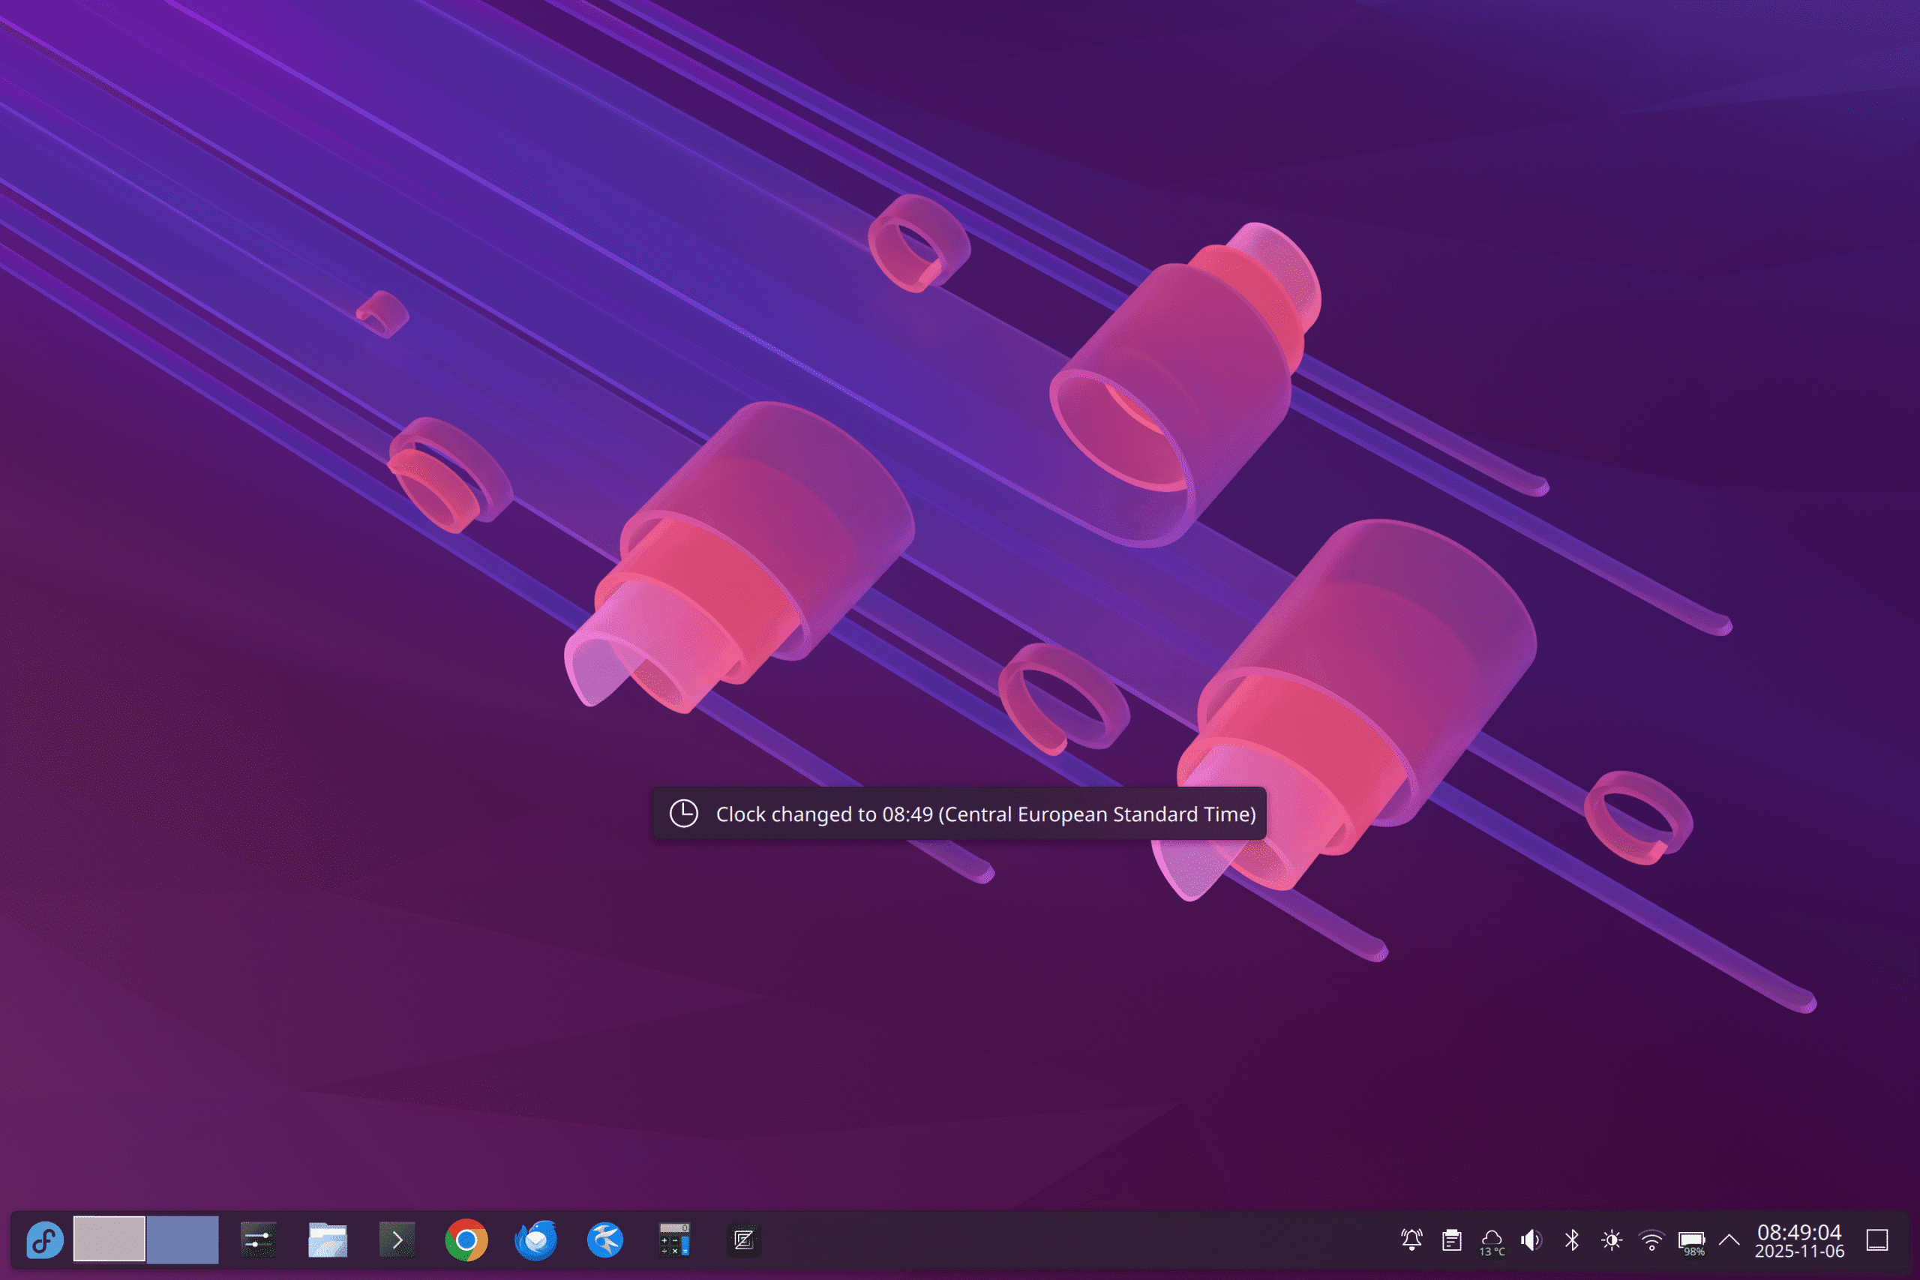View notifications via the bell icon
The width and height of the screenshot is (1920, 1280).
1412,1240
